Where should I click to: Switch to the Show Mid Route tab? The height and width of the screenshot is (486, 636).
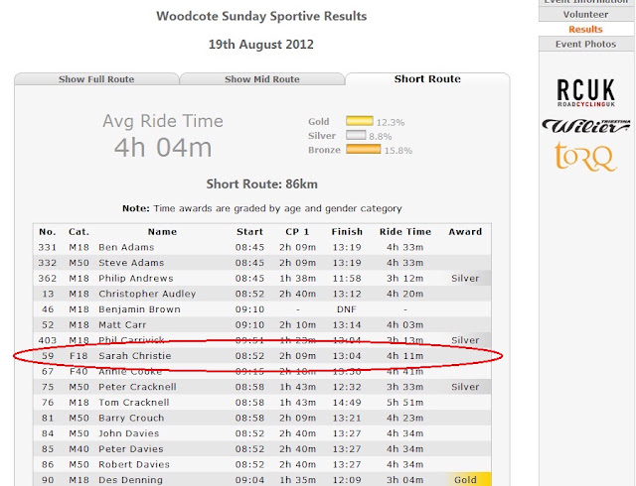[262, 79]
